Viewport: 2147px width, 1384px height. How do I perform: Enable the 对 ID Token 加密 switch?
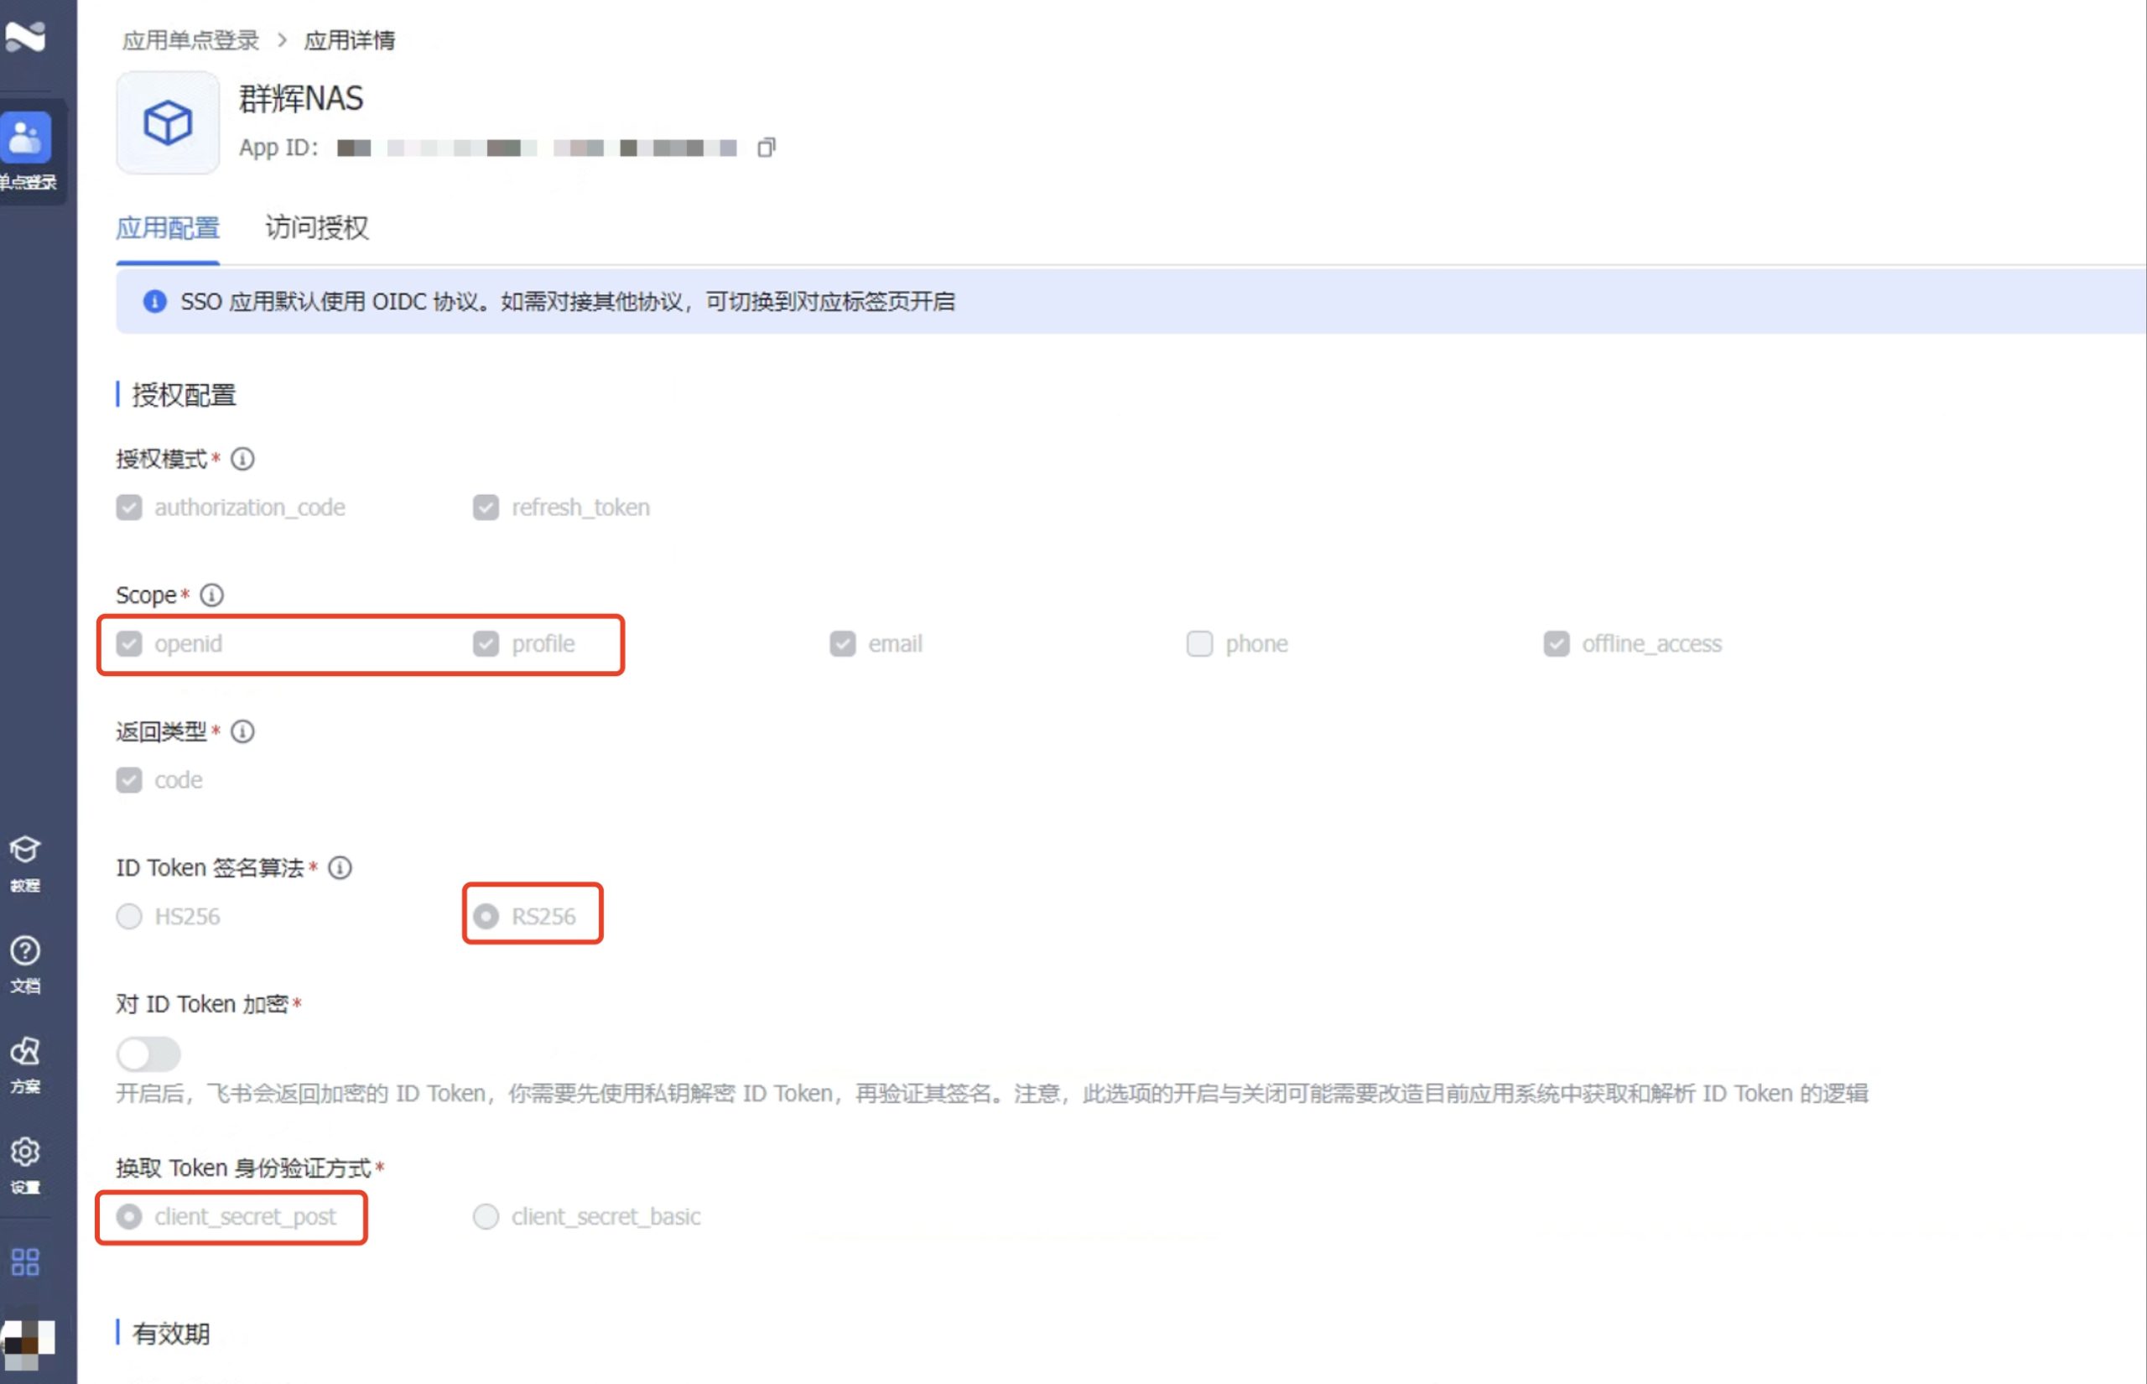click(148, 1054)
